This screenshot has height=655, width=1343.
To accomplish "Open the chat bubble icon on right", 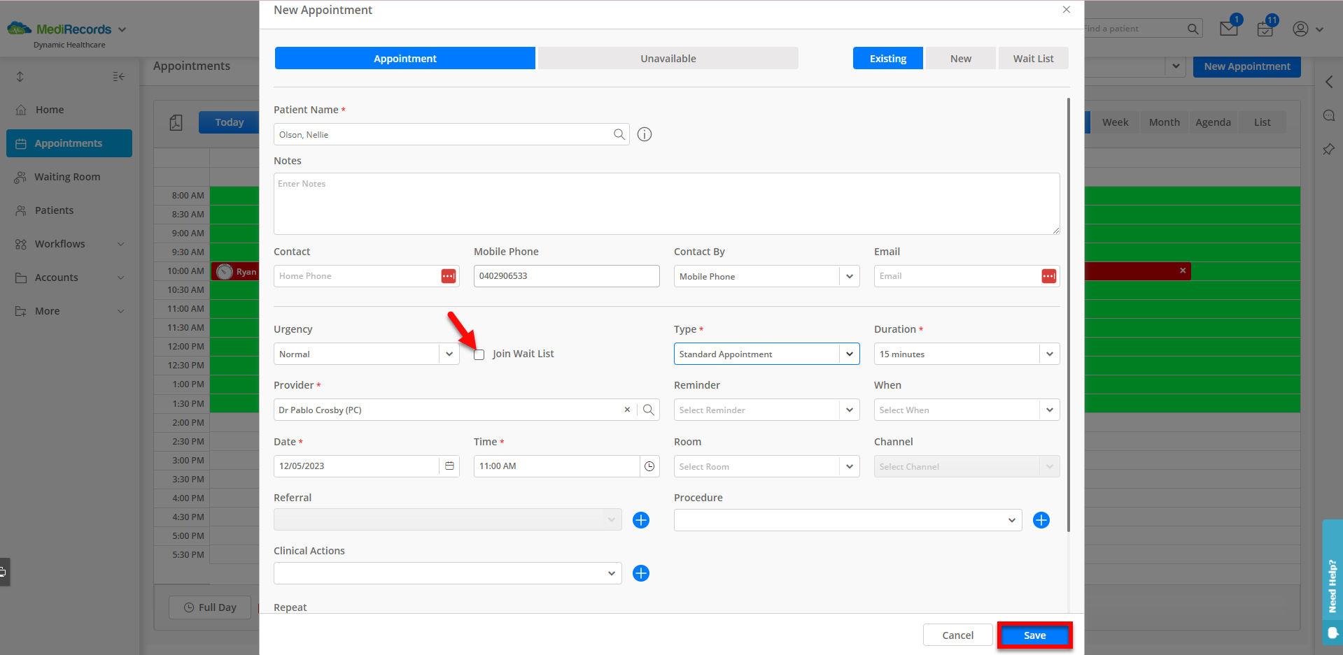I will point(1329,115).
